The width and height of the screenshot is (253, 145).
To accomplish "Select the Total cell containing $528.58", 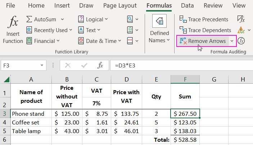I will 185,139.
